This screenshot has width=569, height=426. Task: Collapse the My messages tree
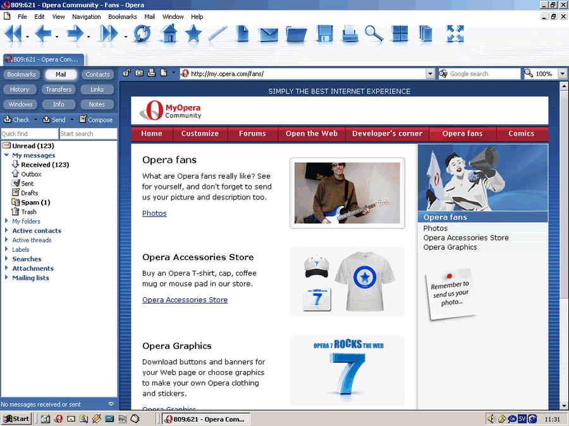click(x=6, y=155)
